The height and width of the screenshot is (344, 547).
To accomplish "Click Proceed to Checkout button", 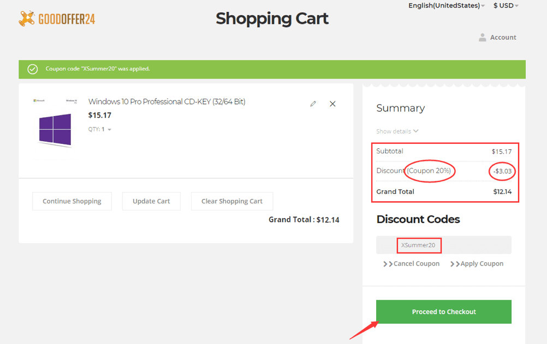I will [x=444, y=312].
